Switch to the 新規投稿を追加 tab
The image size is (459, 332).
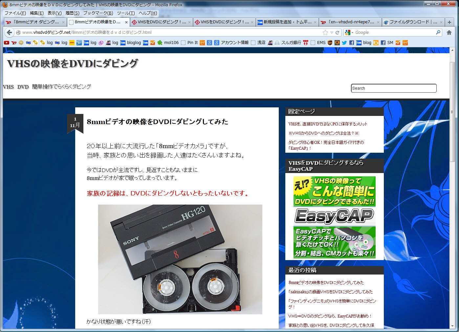coord(287,22)
